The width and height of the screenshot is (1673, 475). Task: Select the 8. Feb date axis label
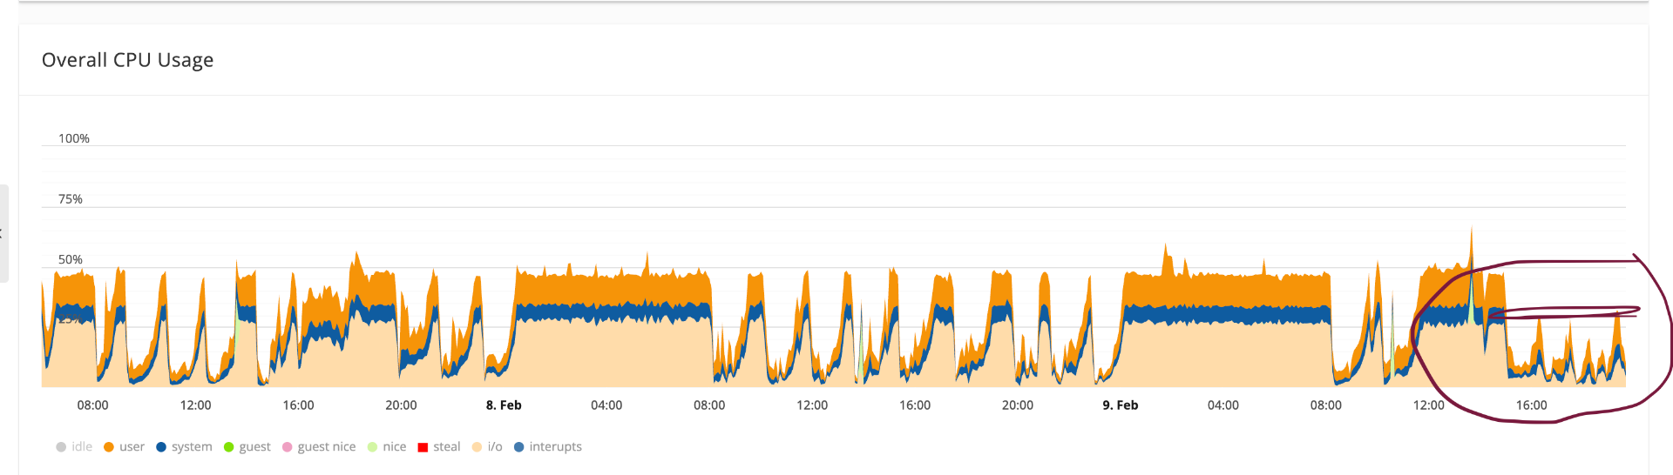pos(504,405)
